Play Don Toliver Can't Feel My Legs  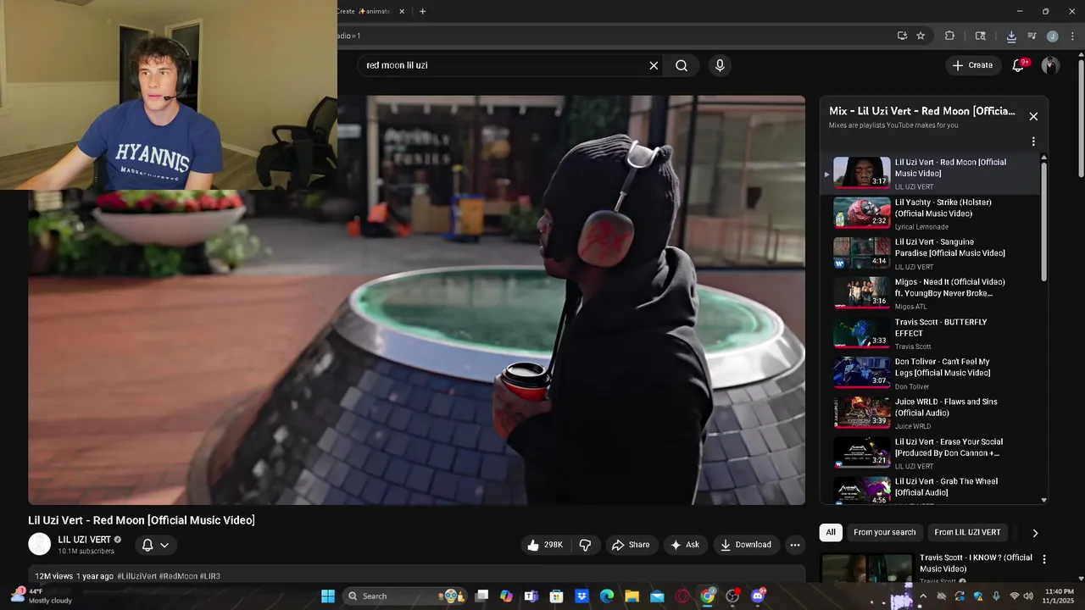click(x=929, y=373)
